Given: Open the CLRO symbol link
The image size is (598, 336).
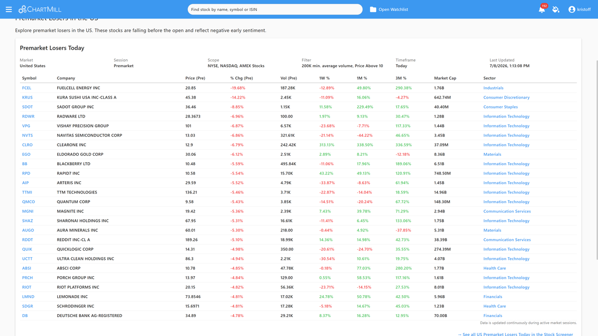Looking at the screenshot, I should point(27,145).
